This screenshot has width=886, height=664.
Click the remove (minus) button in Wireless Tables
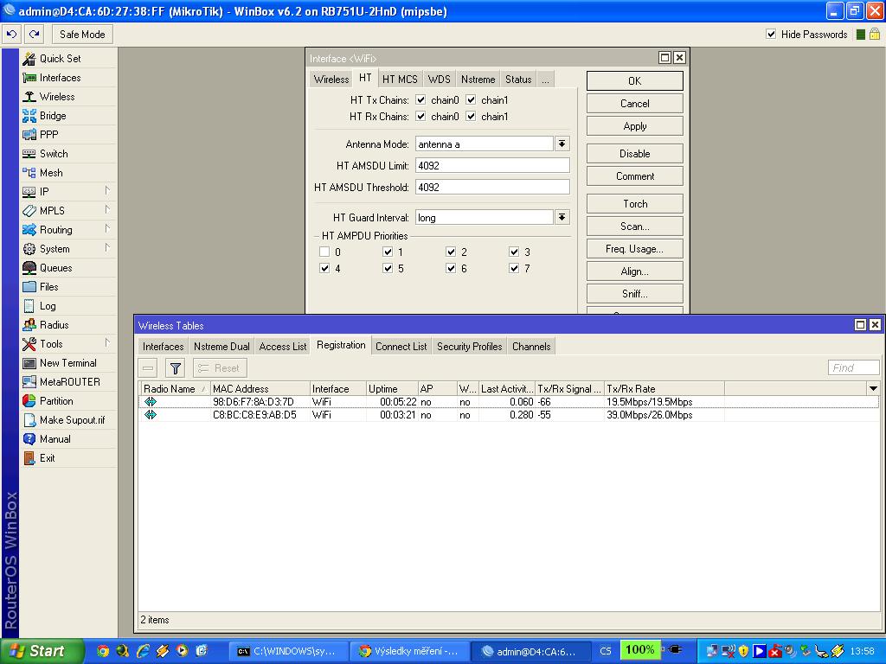pyautogui.click(x=148, y=368)
